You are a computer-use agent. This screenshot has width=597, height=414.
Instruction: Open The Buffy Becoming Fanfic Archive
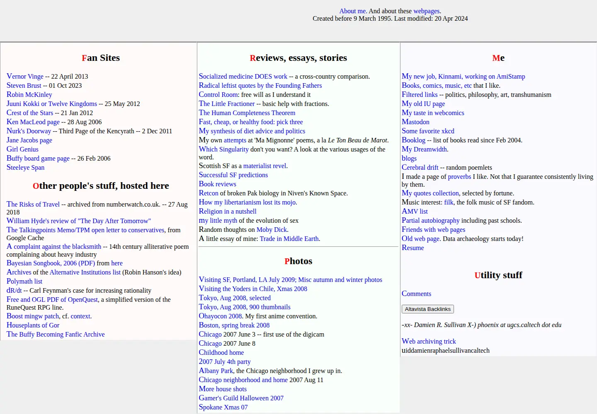click(x=56, y=334)
